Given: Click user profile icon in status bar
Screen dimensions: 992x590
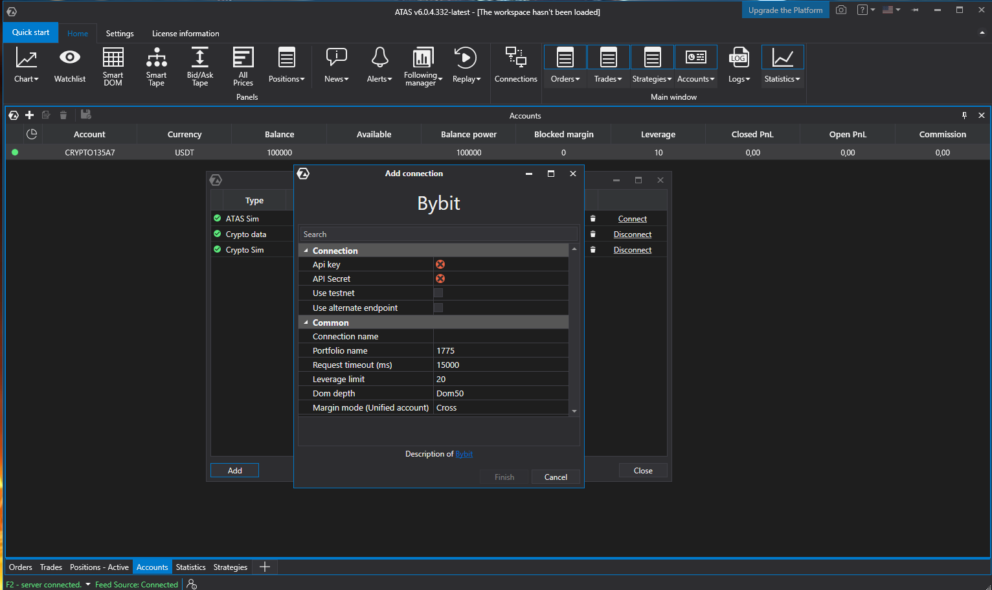Looking at the screenshot, I should [192, 584].
